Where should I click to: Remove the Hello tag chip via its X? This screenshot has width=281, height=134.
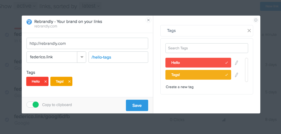pyautogui.click(x=46, y=82)
